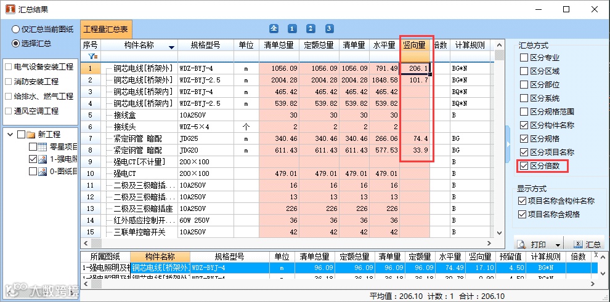Enable 区分部位 checkbox
610x302 pixels.
(x=524, y=85)
